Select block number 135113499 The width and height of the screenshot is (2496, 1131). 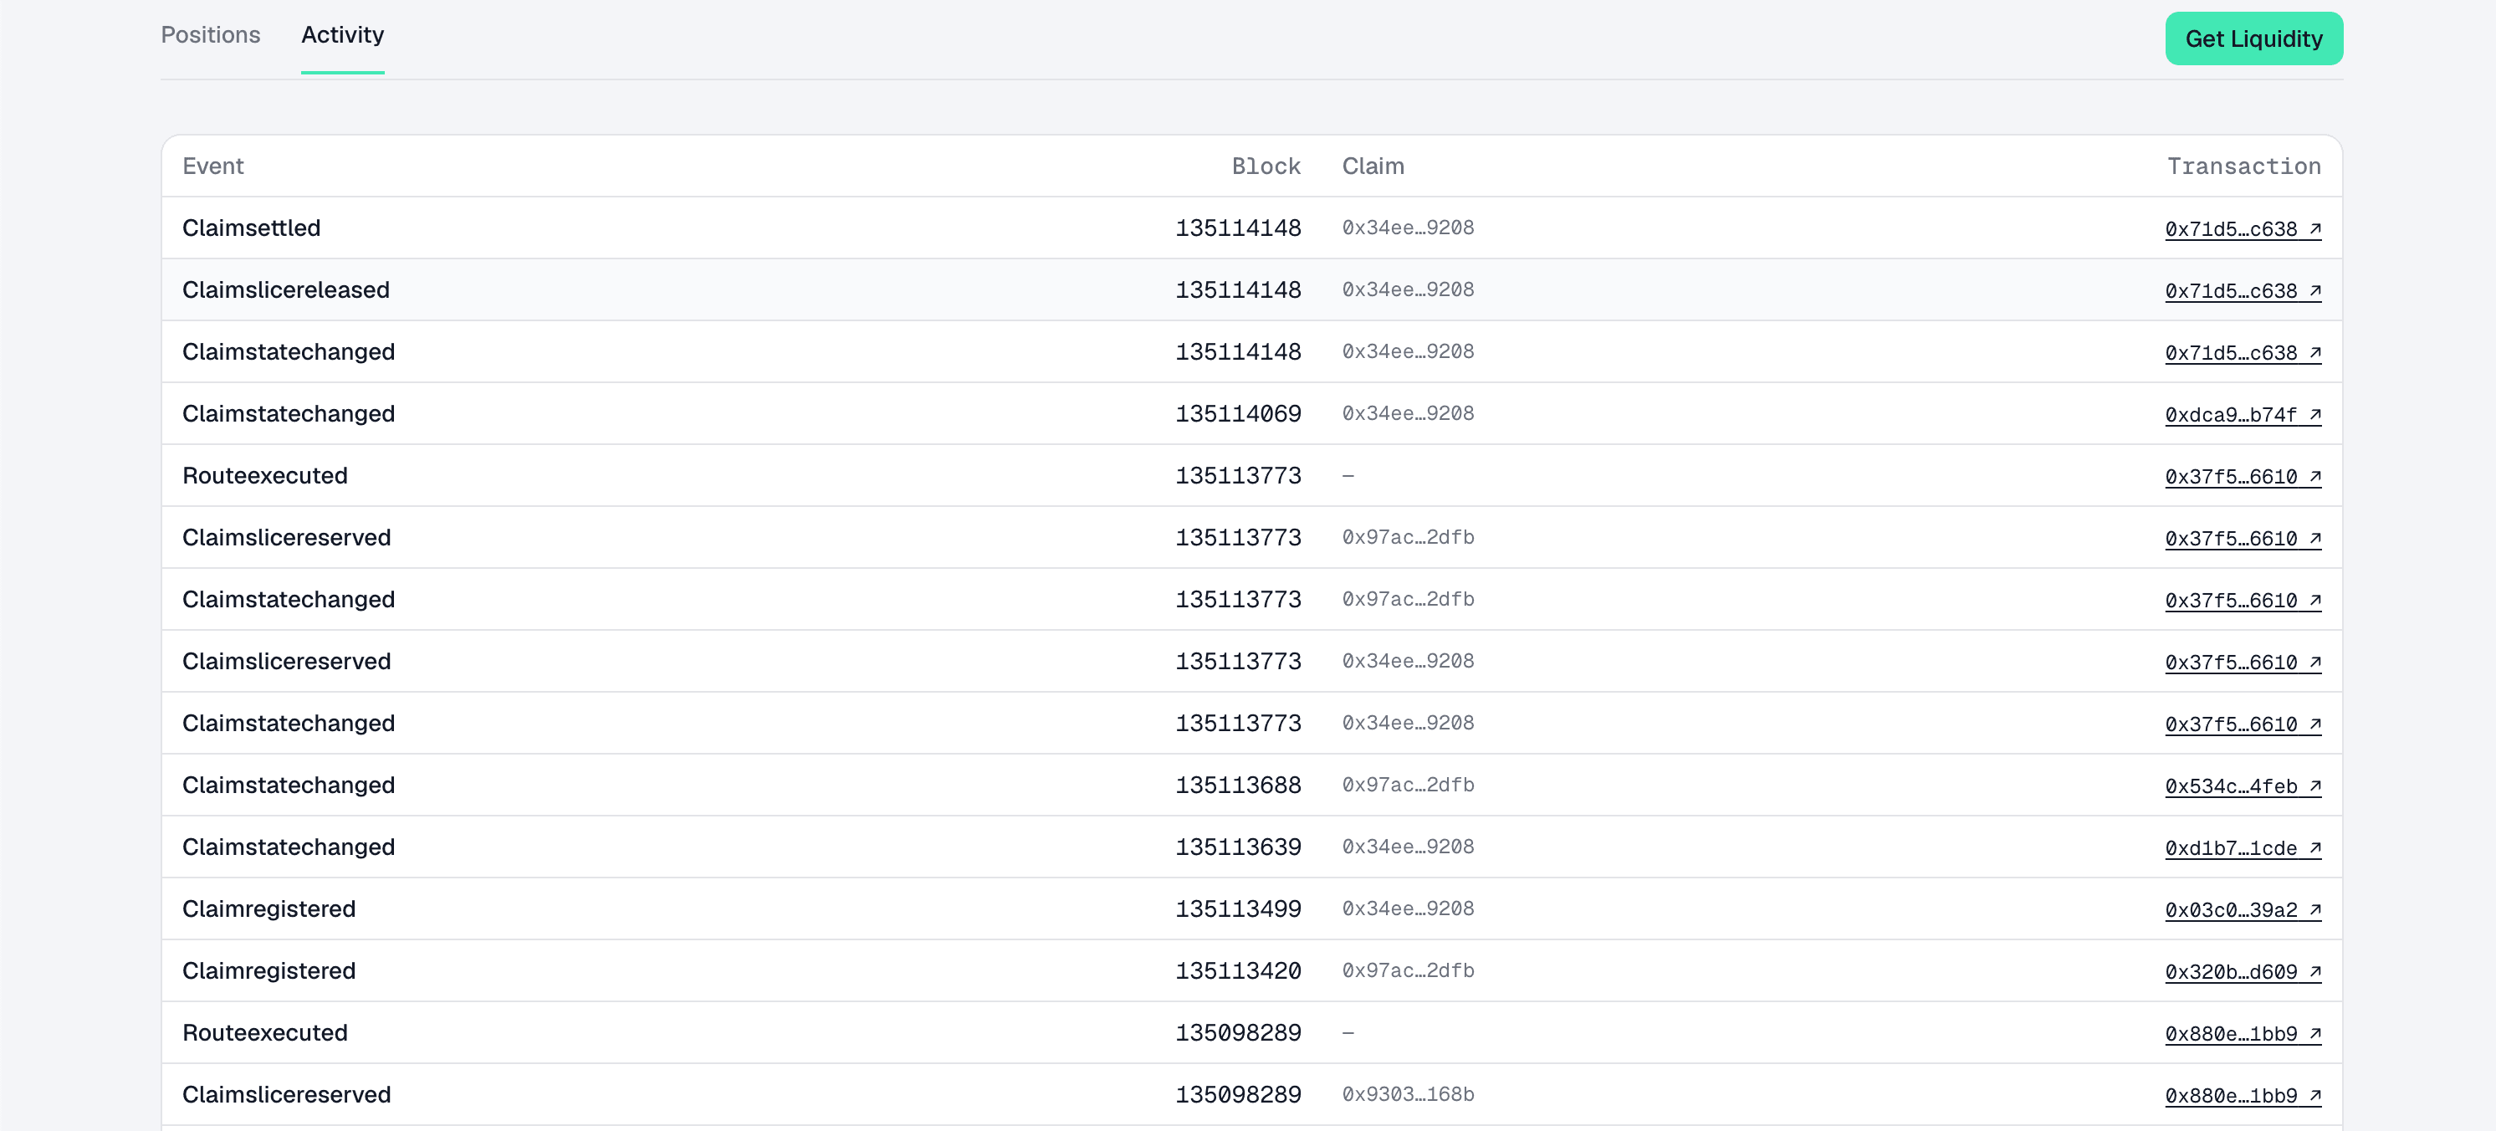[1238, 909]
